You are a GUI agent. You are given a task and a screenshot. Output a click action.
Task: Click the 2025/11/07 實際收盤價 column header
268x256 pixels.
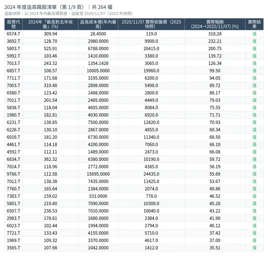[151, 24]
